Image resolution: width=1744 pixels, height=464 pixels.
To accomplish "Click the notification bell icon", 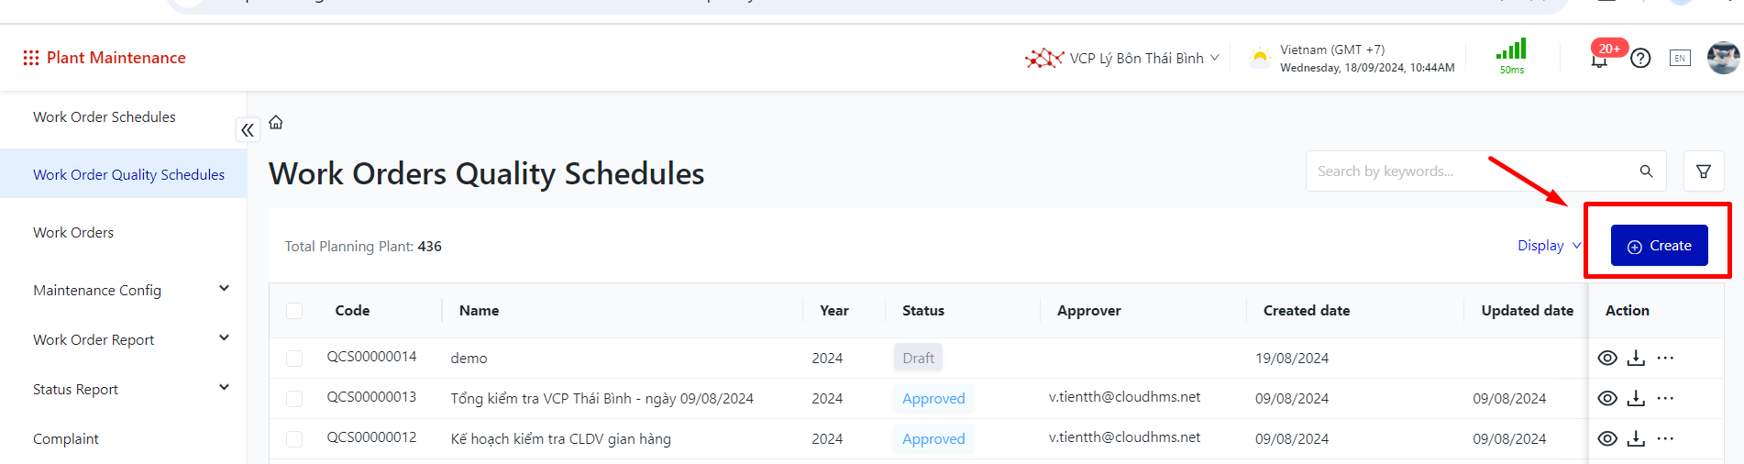I will (x=1599, y=61).
